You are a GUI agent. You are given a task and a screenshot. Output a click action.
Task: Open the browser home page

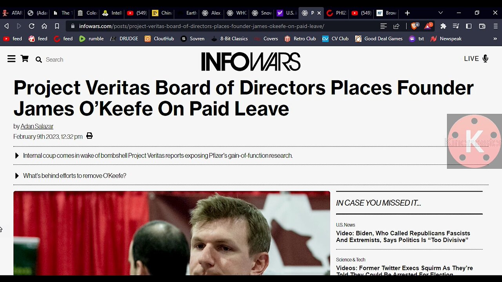pyautogui.click(x=44, y=26)
